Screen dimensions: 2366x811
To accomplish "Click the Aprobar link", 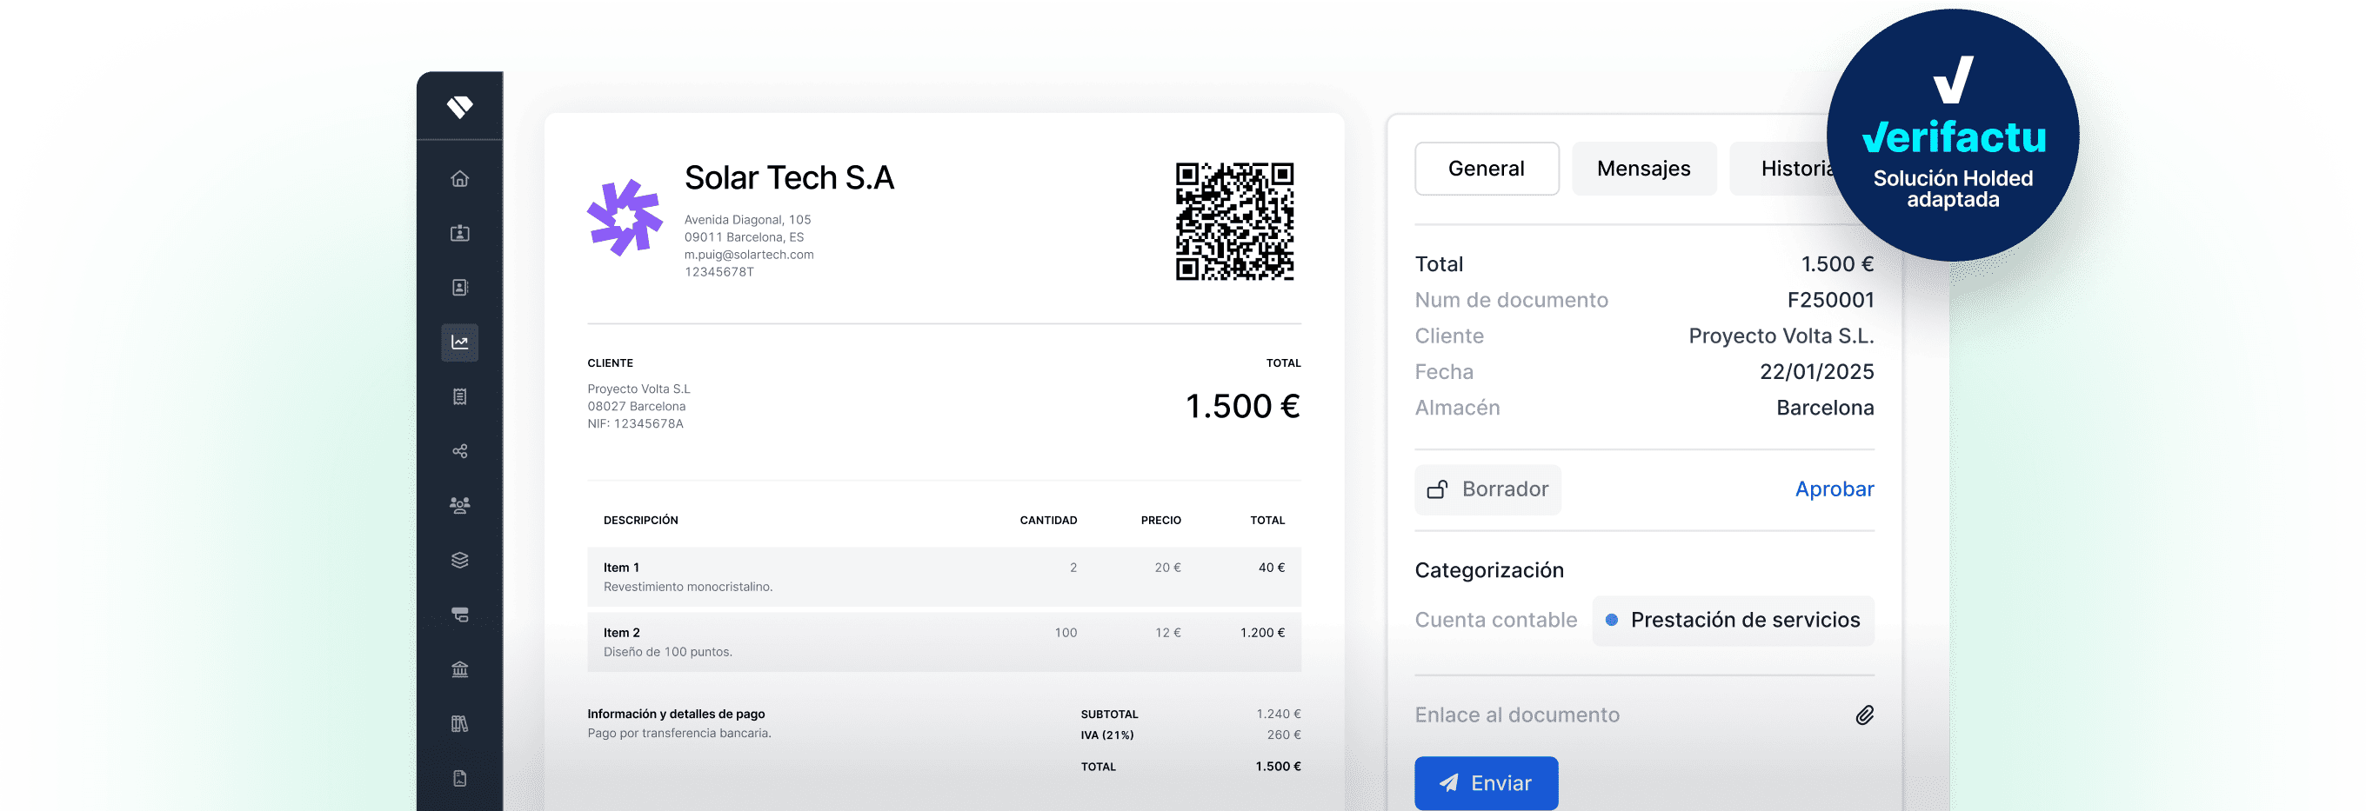I will pyautogui.click(x=1834, y=489).
